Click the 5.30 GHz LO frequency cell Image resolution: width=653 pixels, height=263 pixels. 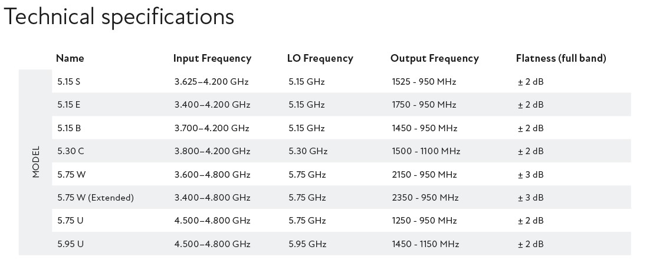pyautogui.click(x=307, y=151)
